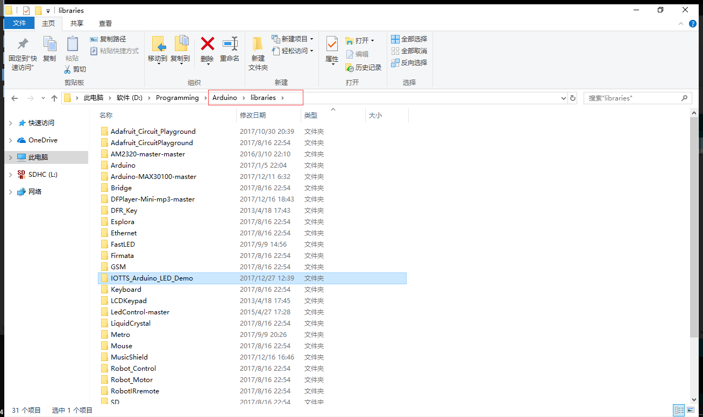Switch to large icons view in status bar

(x=692, y=410)
